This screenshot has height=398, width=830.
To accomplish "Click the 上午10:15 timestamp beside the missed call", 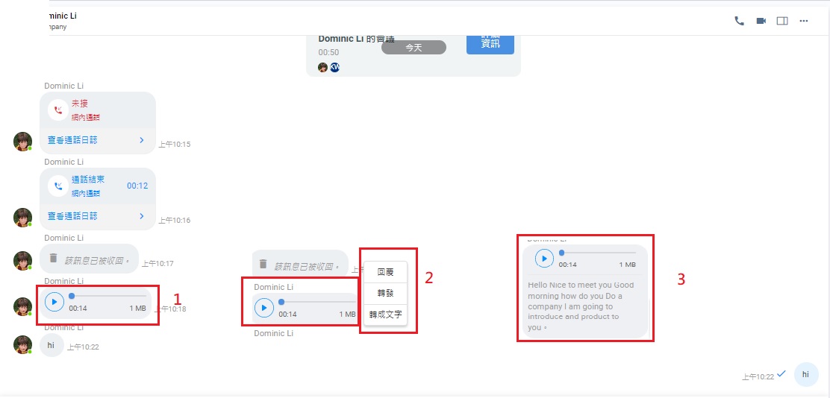I will point(174,145).
